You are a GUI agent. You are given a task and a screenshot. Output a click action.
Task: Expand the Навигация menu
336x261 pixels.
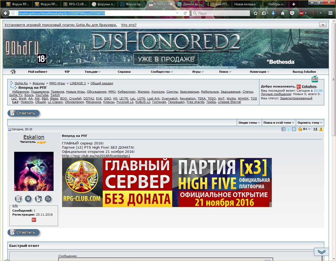click(260, 72)
